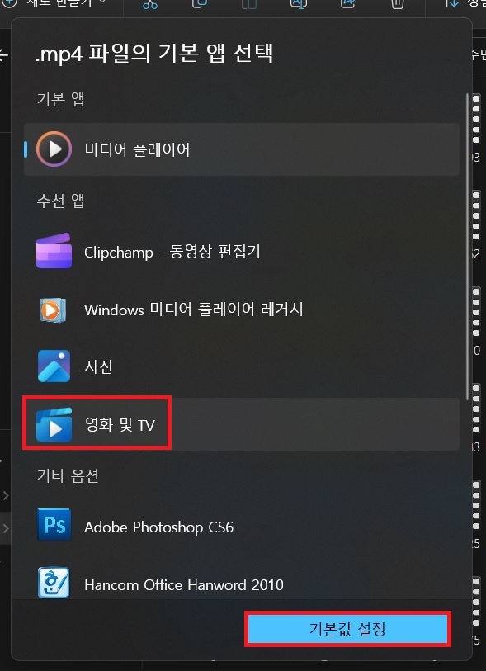This screenshot has width=486, height=671.
Task: Click the app list vertical scrollbar
Action: (468, 247)
